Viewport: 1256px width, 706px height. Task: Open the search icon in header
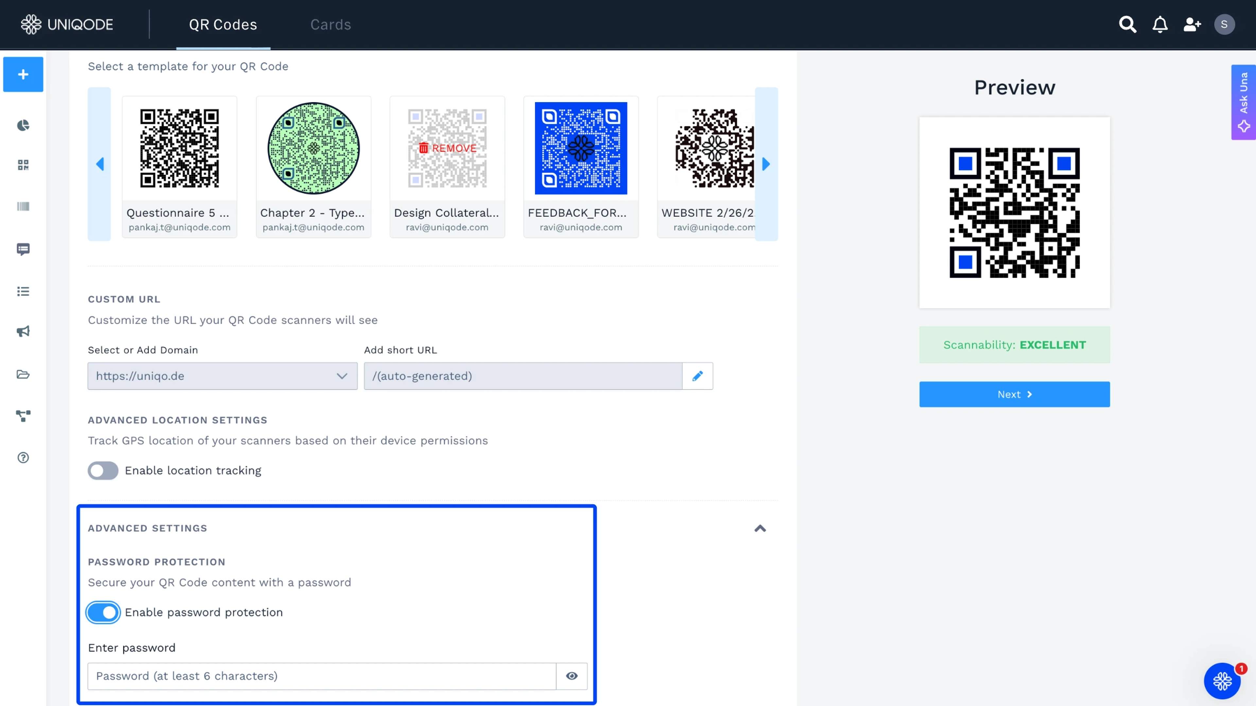pyautogui.click(x=1127, y=25)
